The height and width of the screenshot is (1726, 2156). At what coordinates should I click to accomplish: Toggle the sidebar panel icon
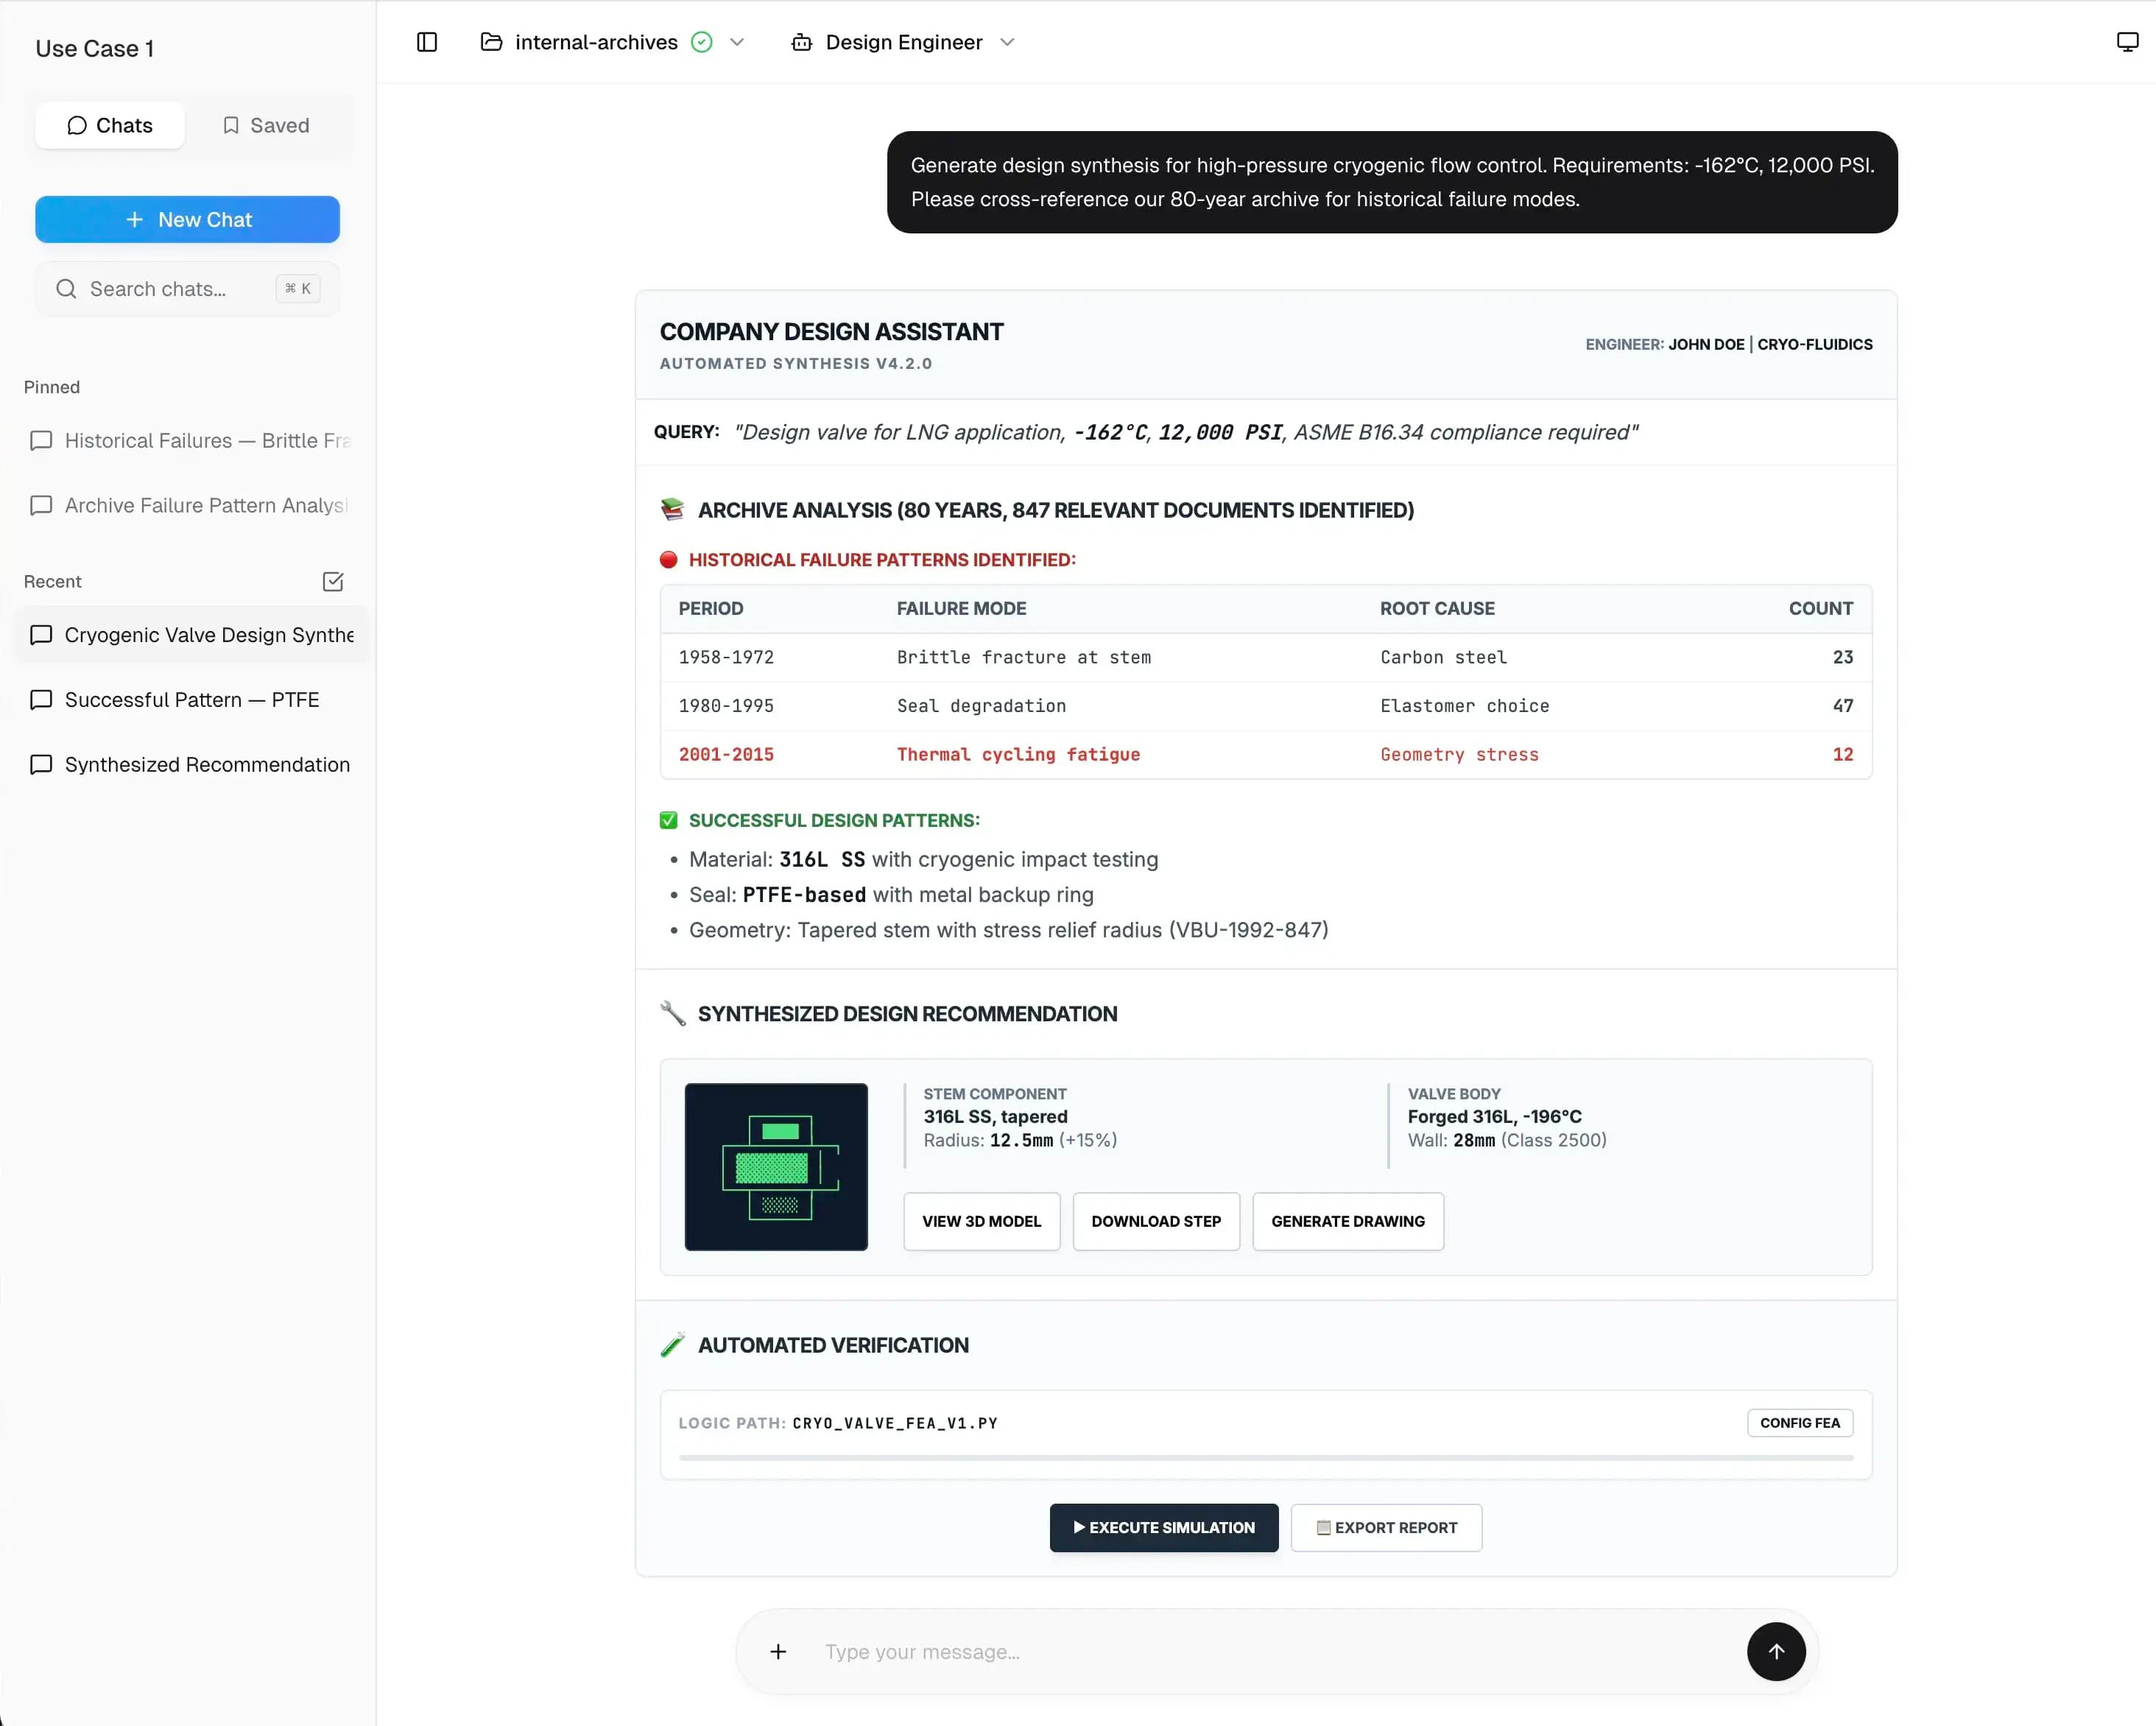click(427, 42)
